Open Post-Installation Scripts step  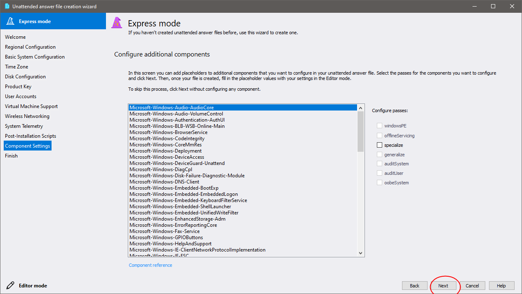click(31, 136)
